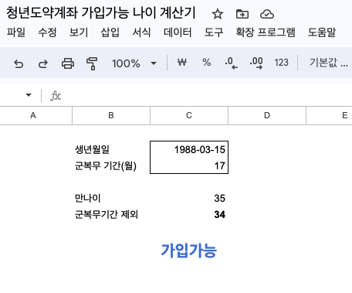Open the 파일 menu
The image size is (352, 293).
click(16, 32)
